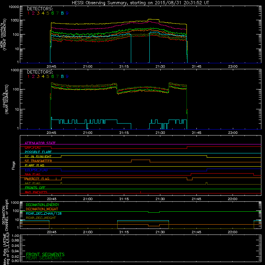Click the DECIMATION CHANNEL or weight axis title
265x265 pixels.
[5, 215]
